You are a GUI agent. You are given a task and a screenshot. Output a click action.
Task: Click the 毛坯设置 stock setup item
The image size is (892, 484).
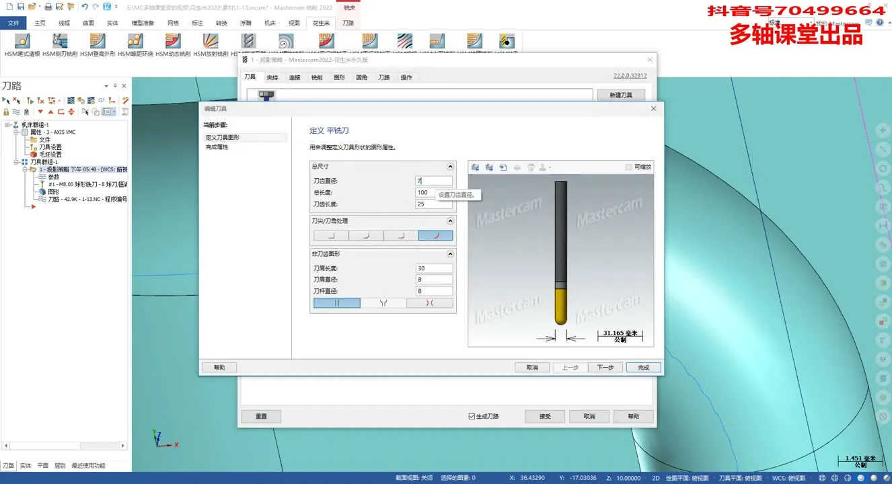pyautogui.click(x=50, y=155)
